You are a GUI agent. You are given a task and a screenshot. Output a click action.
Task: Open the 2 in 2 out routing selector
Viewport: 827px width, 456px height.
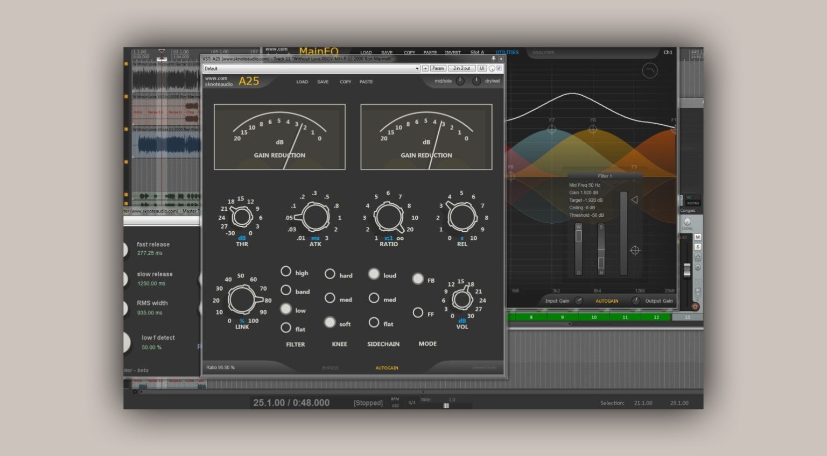pyautogui.click(x=462, y=68)
